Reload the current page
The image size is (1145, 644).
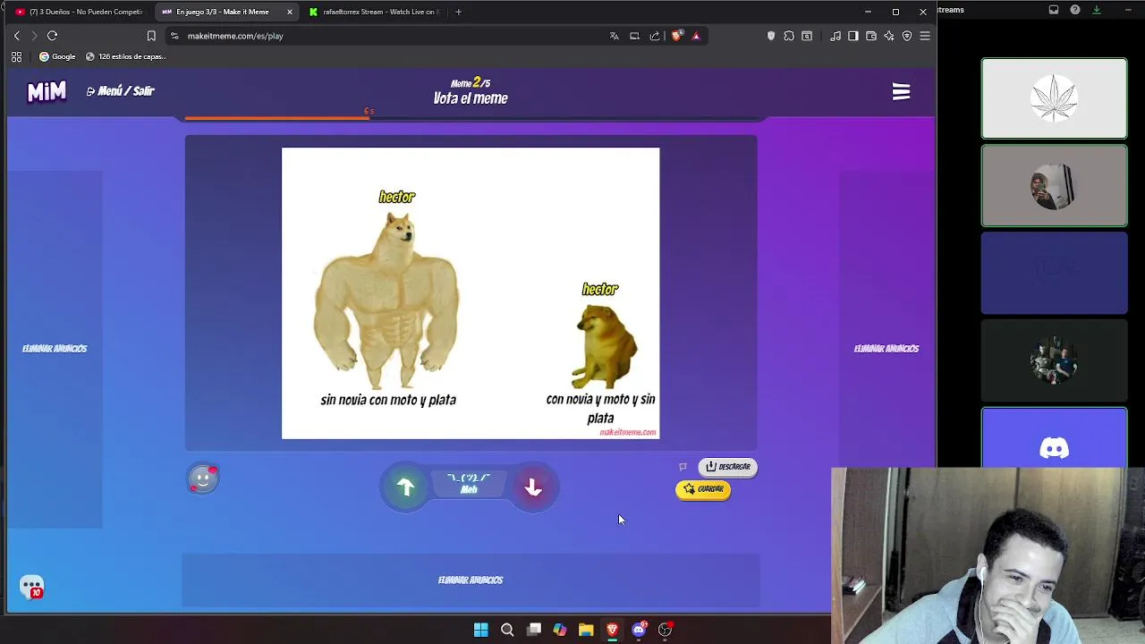[x=52, y=36]
